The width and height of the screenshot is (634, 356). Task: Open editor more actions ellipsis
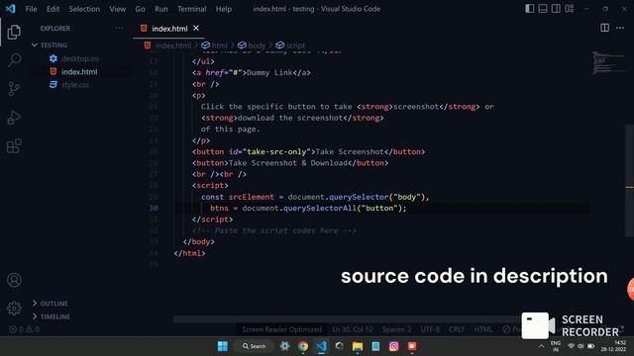point(620,28)
